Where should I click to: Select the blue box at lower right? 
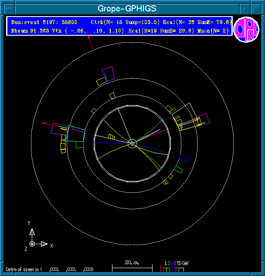click(x=184, y=158)
